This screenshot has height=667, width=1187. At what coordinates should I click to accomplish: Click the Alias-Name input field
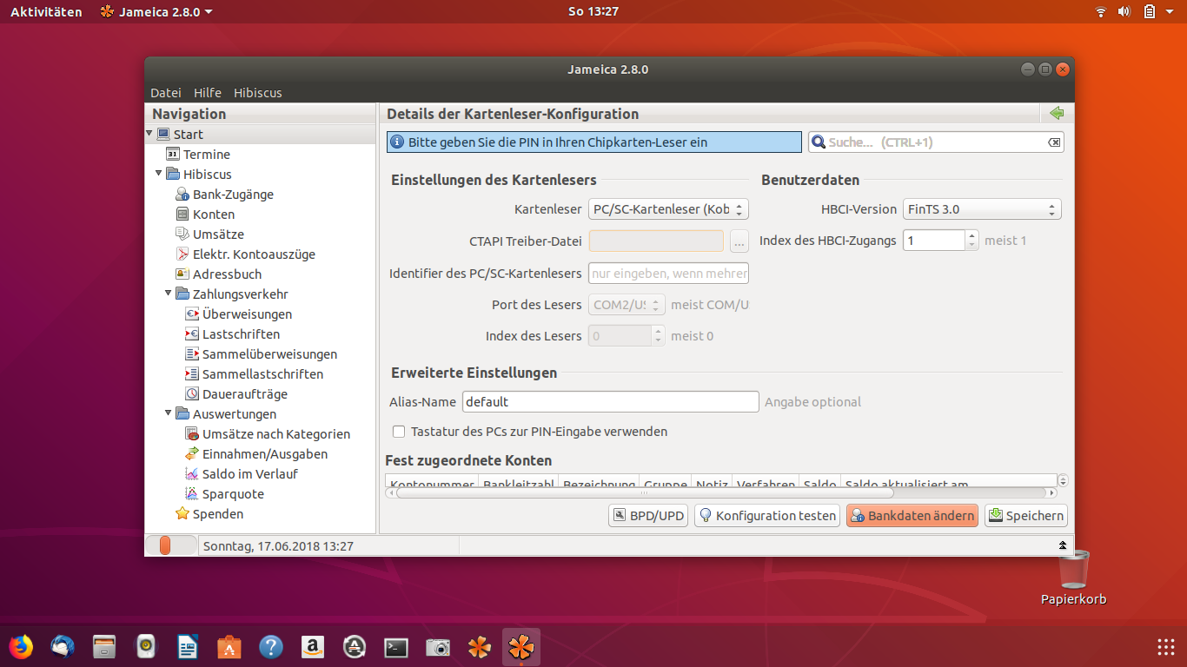click(611, 402)
